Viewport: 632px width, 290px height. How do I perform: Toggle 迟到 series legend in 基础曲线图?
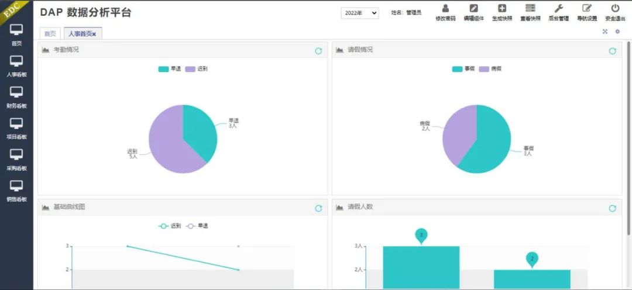click(170, 226)
